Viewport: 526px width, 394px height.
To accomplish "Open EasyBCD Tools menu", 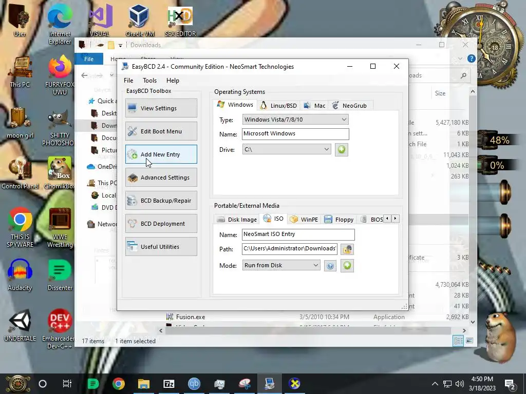I will point(149,81).
